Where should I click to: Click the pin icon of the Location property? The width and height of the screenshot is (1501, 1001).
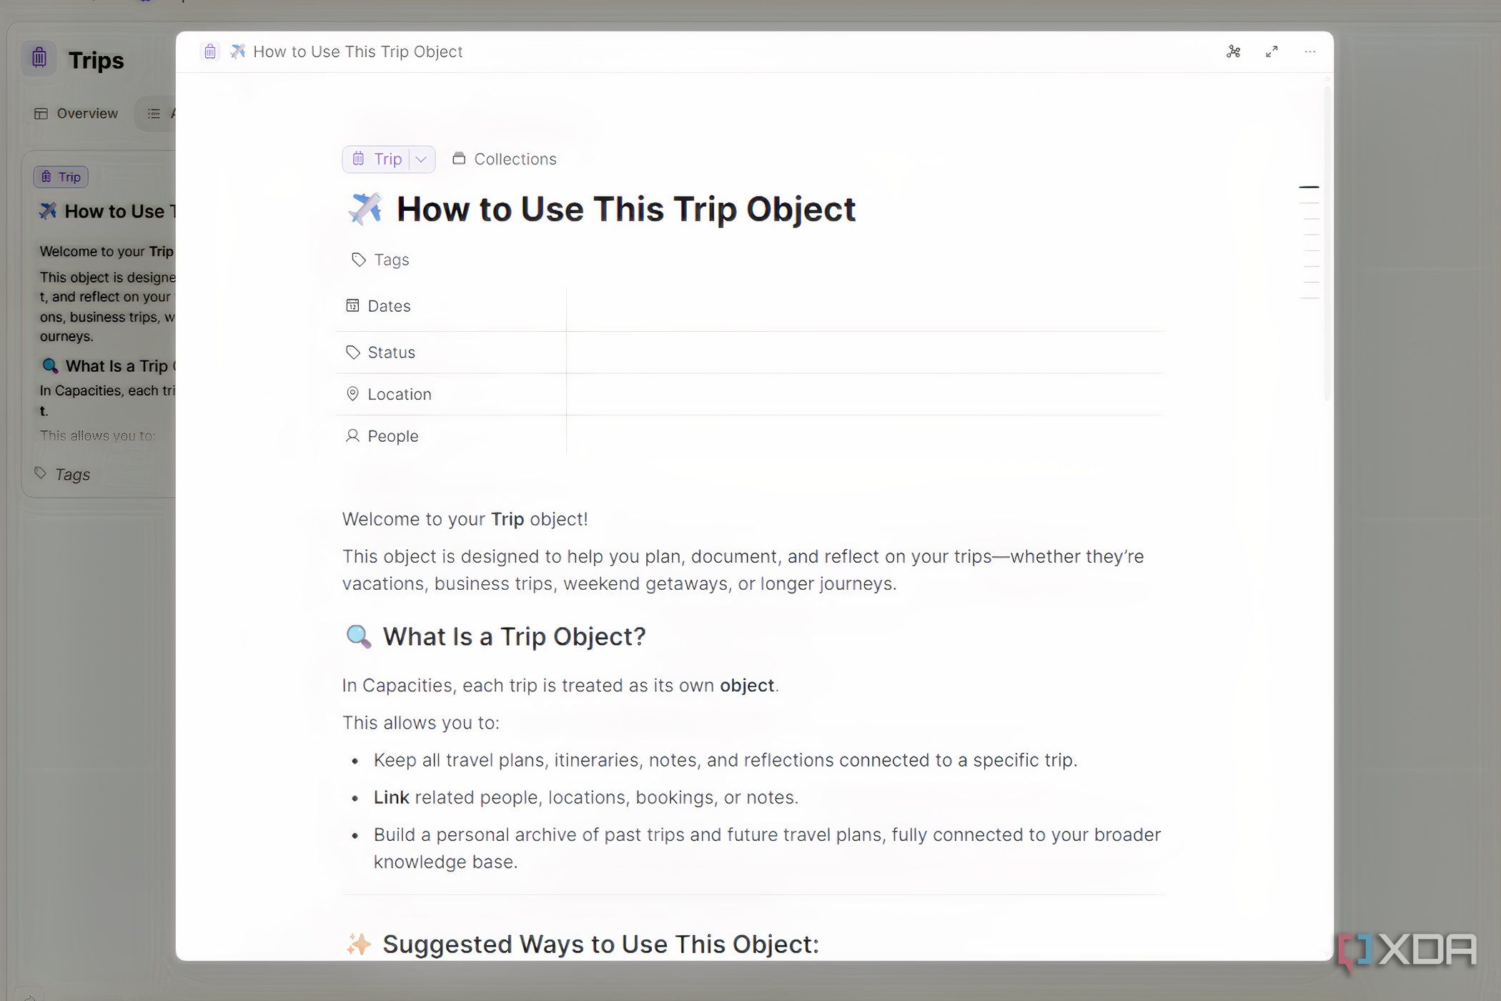[x=352, y=394]
